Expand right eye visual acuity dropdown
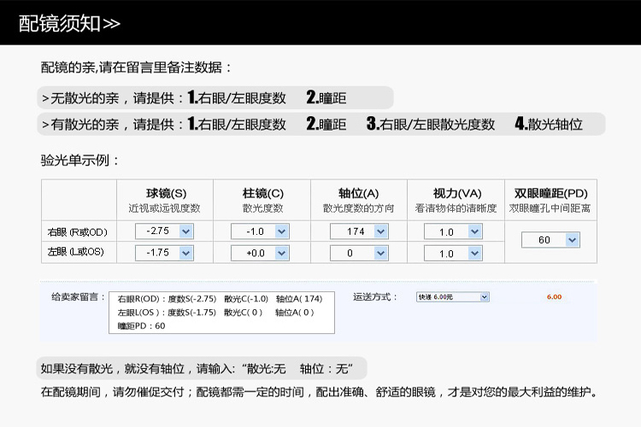This screenshot has height=427, width=641. click(x=453, y=231)
